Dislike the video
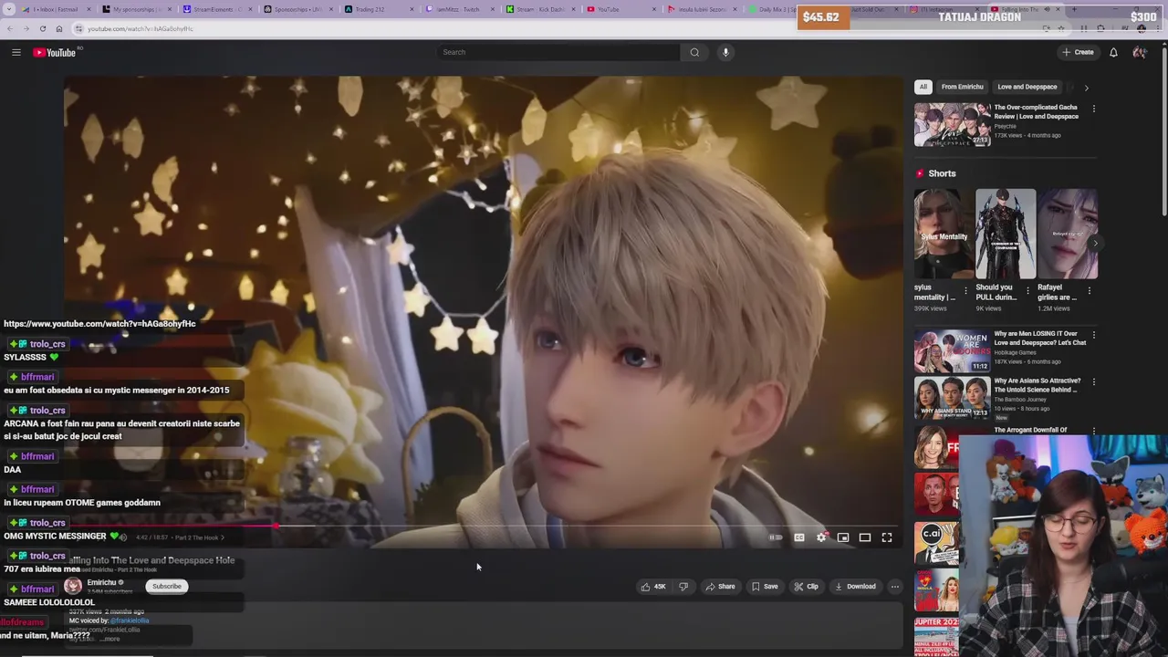 tap(683, 587)
